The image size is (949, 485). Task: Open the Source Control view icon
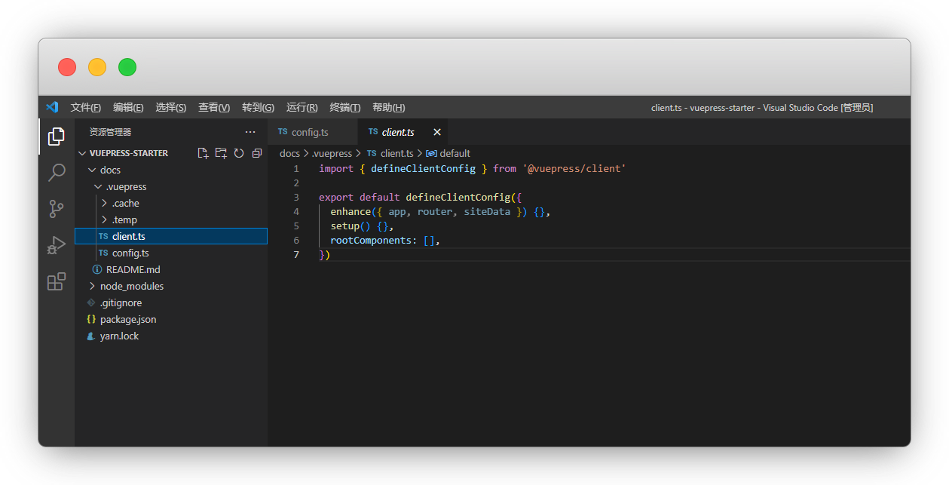tap(57, 209)
